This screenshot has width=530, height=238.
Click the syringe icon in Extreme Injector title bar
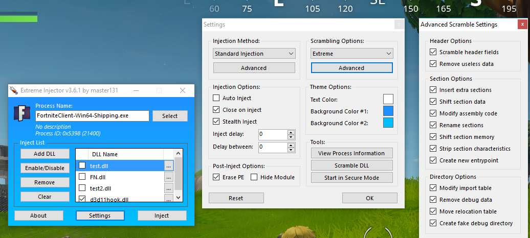(x=13, y=90)
